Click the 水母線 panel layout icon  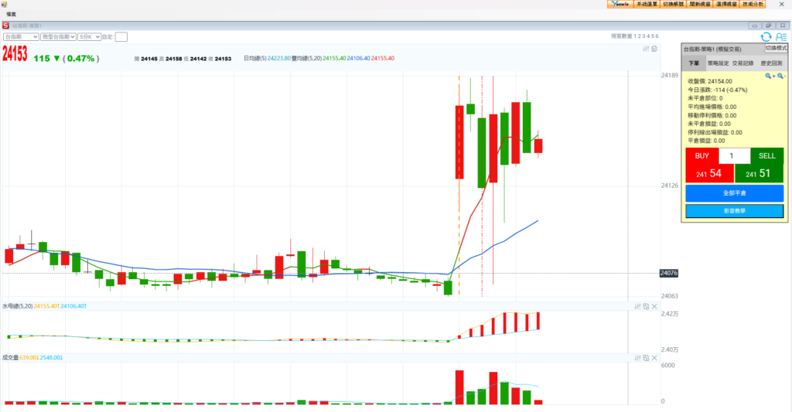(646, 306)
